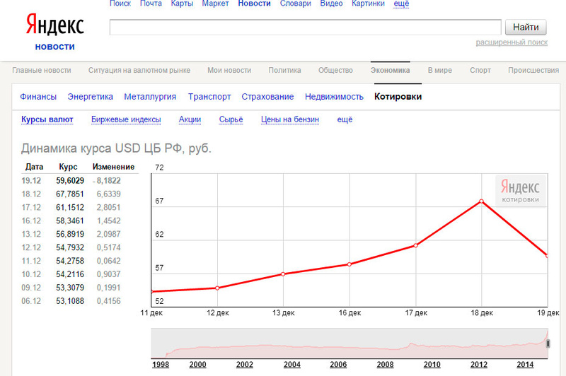The height and width of the screenshot is (376, 566).
Task: Click the 12 дек chart data point
Action: click(217, 288)
